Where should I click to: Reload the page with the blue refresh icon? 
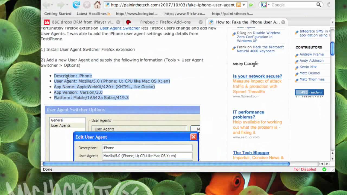click(76, 5)
